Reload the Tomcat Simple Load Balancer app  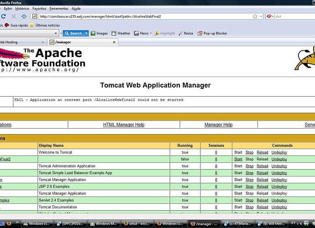point(262,173)
